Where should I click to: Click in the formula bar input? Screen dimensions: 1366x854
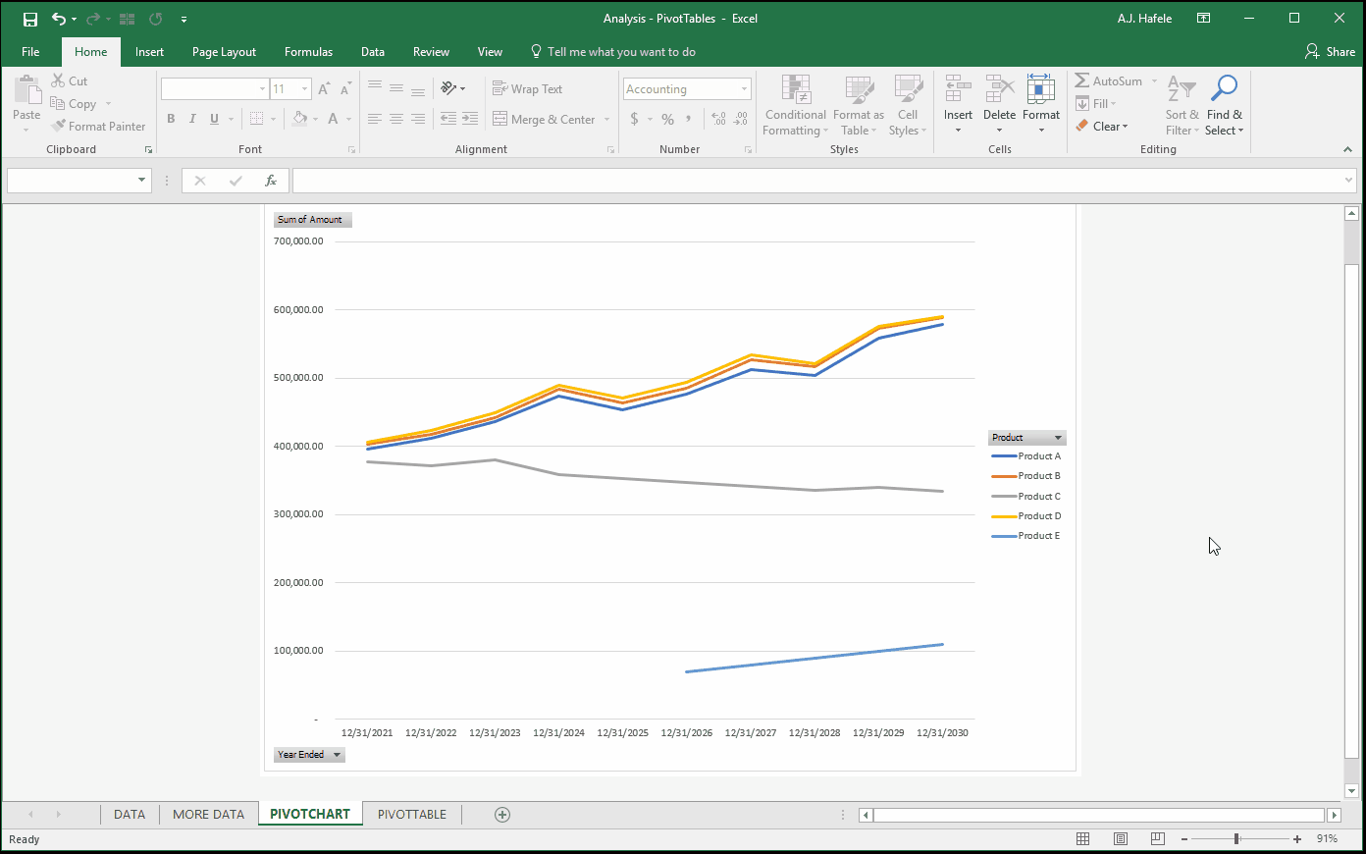(817, 181)
